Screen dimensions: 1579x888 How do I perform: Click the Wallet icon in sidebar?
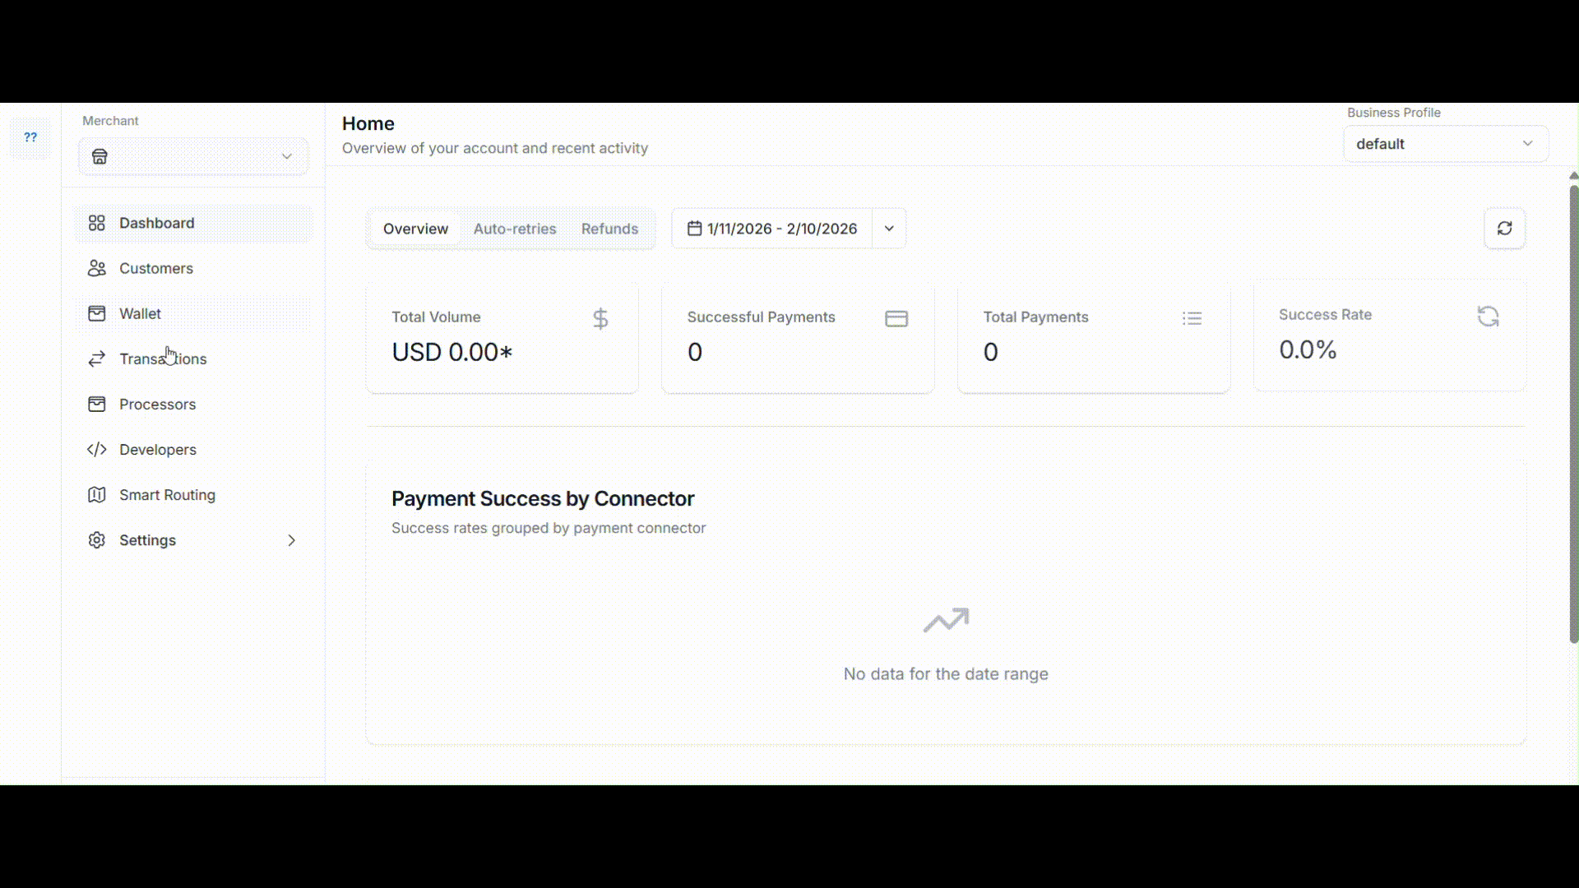coord(96,313)
